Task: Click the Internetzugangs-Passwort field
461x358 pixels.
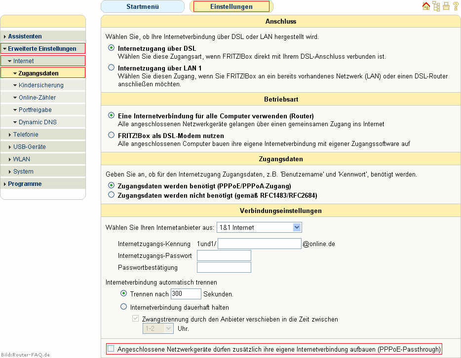Action: point(224,255)
